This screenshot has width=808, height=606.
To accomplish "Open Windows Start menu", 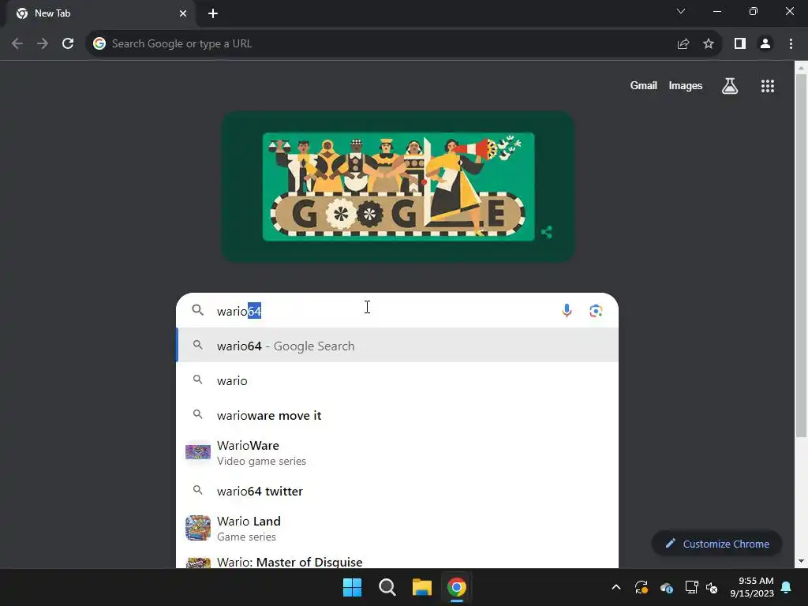I will pos(353,587).
